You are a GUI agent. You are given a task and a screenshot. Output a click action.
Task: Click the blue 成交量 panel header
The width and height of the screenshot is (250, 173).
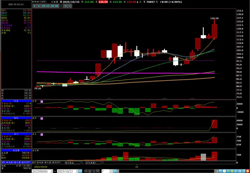tap(16, 150)
